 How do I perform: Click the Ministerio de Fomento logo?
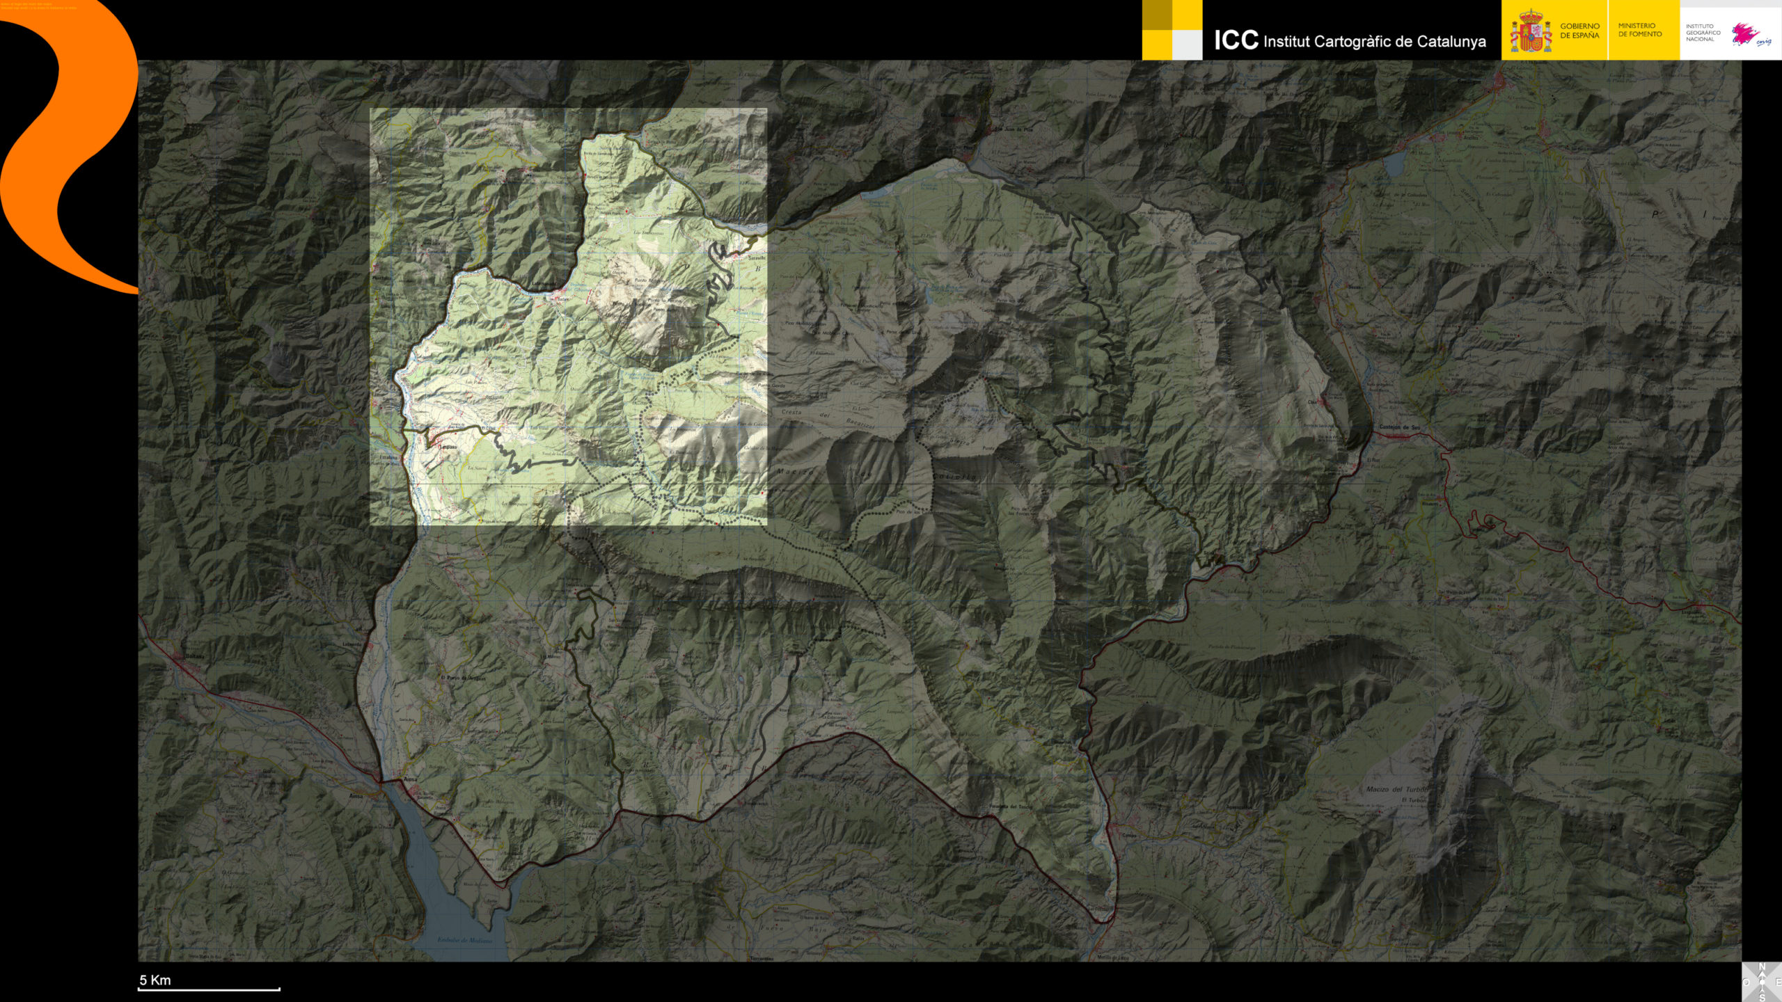[1639, 30]
